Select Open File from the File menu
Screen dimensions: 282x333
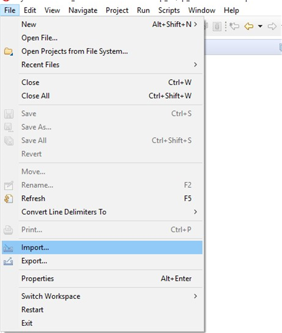(x=39, y=38)
